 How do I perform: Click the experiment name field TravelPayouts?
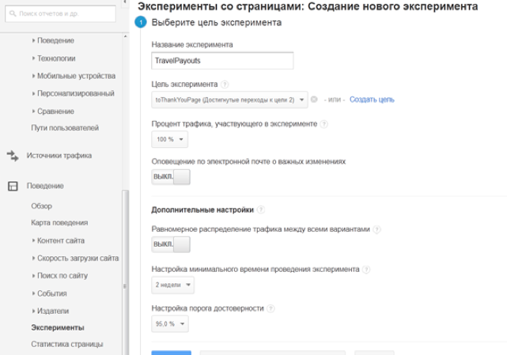[222, 61]
